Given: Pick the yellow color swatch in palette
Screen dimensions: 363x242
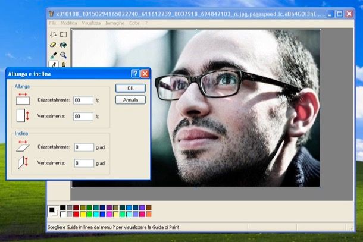Looking at the screenshot, I should point(83,214).
